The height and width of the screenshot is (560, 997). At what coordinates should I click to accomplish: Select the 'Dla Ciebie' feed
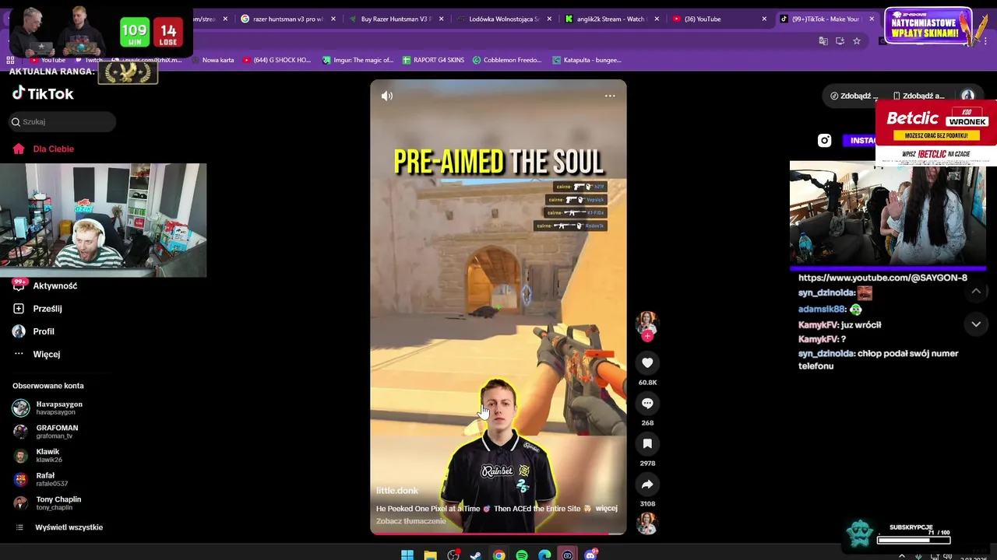pyautogui.click(x=44, y=149)
